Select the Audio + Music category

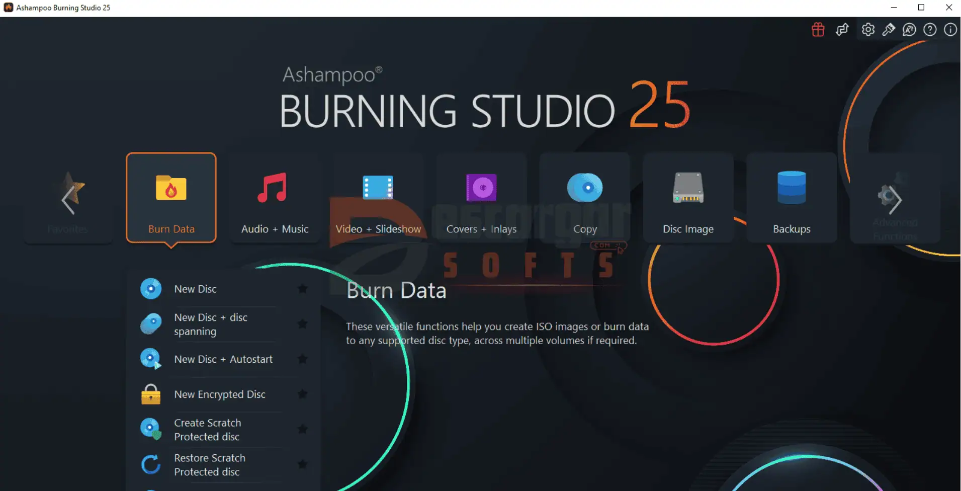click(275, 198)
